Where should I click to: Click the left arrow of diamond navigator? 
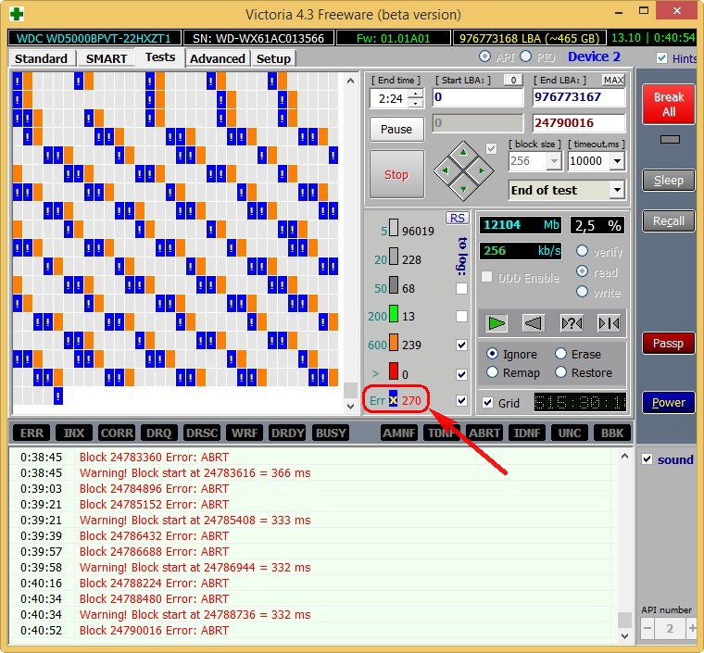pyautogui.click(x=444, y=170)
